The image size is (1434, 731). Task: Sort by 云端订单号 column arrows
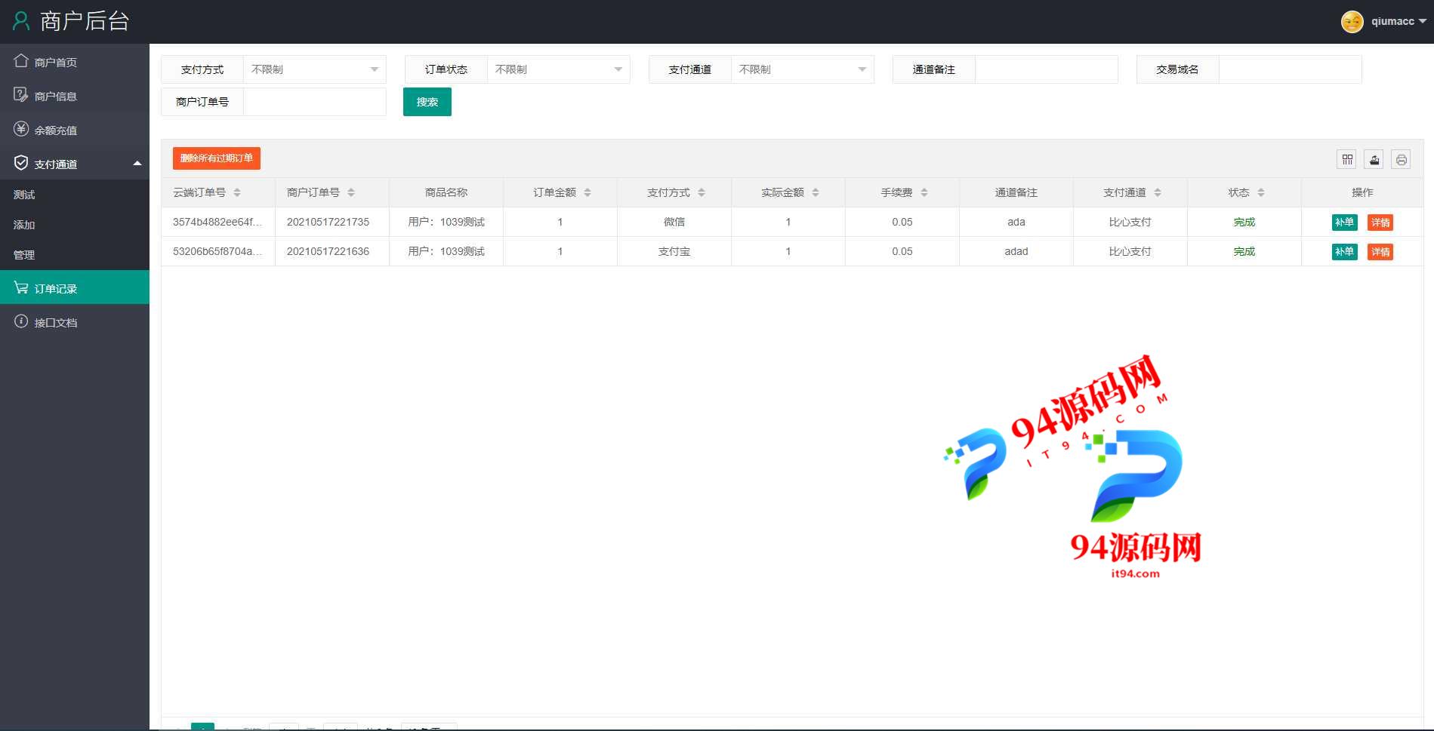point(237,192)
